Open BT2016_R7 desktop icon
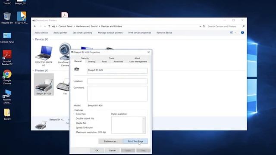Viewport: 276px width, 155px height. click(22, 18)
